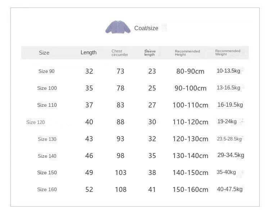This screenshot has width=270, height=212.
Task: Select the Size column header
Action: (x=44, y=52)
